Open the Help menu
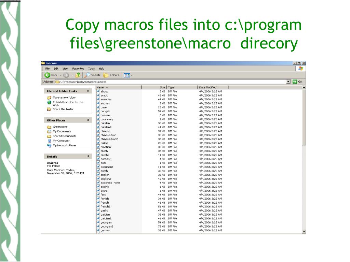The width and height of the screenshot is (350, 262). [102, 69]
